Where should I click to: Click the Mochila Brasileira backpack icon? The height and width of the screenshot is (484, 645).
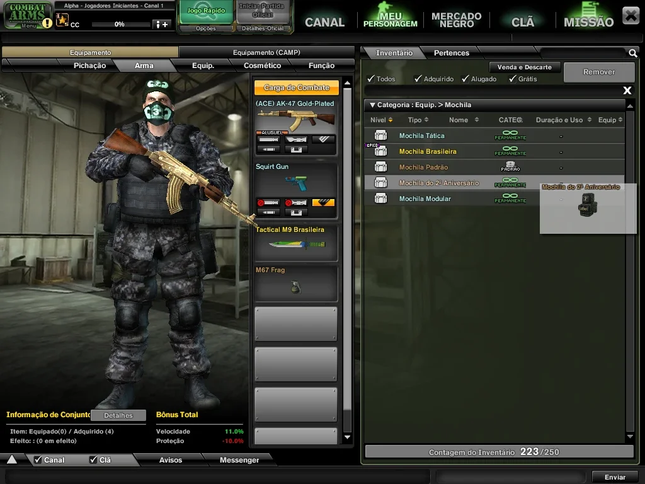(381, 151)
